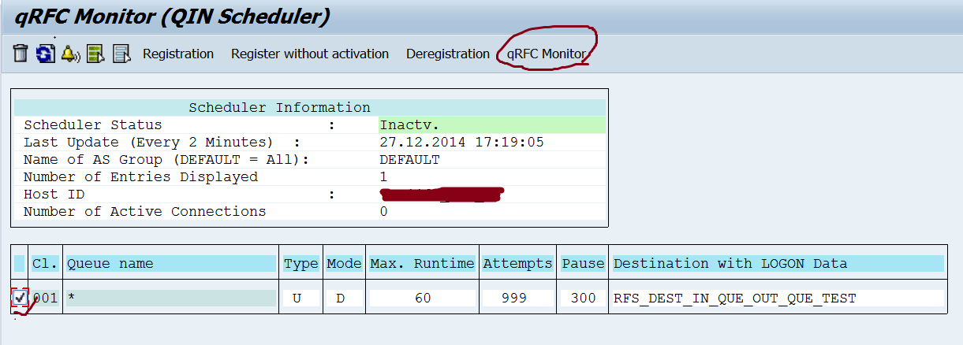The height and width of the screenshot is (345, 963).
Task: Click Register without activation
Action: 310,54
